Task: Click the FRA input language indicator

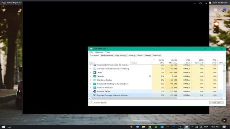Action: click(206, 127)
